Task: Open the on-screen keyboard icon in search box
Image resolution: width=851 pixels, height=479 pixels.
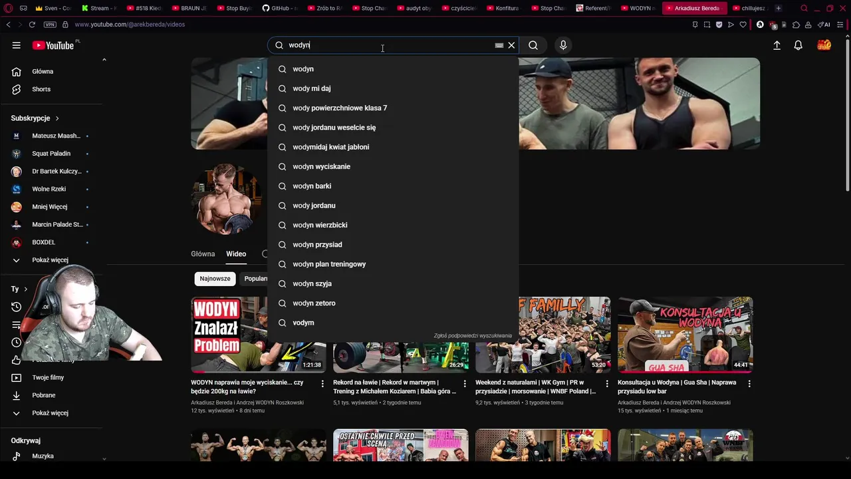Action: (499, 45)
